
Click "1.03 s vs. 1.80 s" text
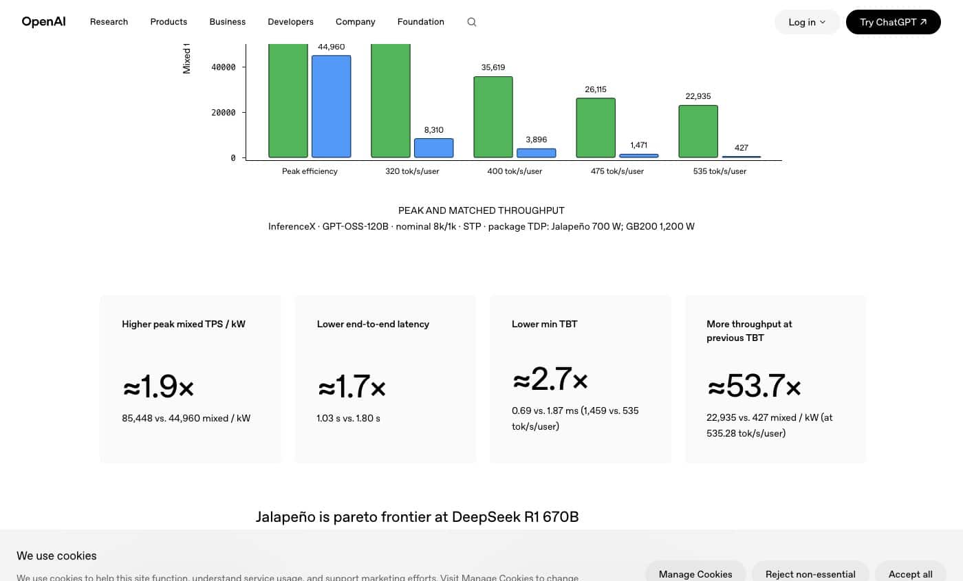[x=348, y=418]
